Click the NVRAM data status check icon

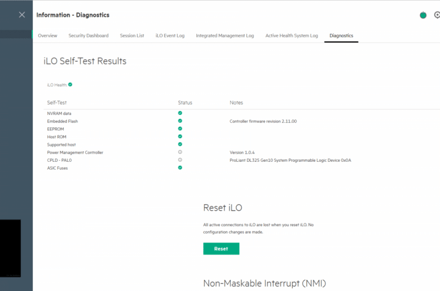(x=180, y=113)
